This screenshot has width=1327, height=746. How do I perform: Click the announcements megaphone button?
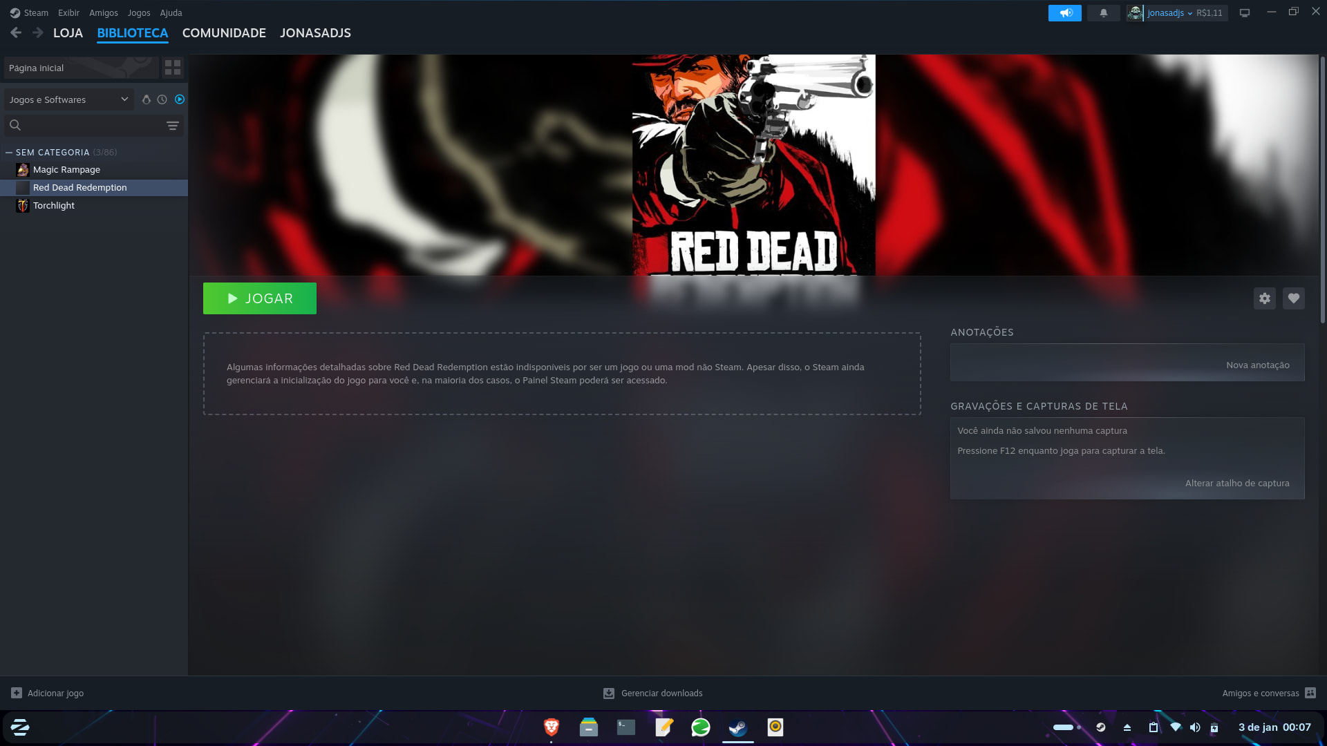pyautogui.click(x=1064, y=13)
